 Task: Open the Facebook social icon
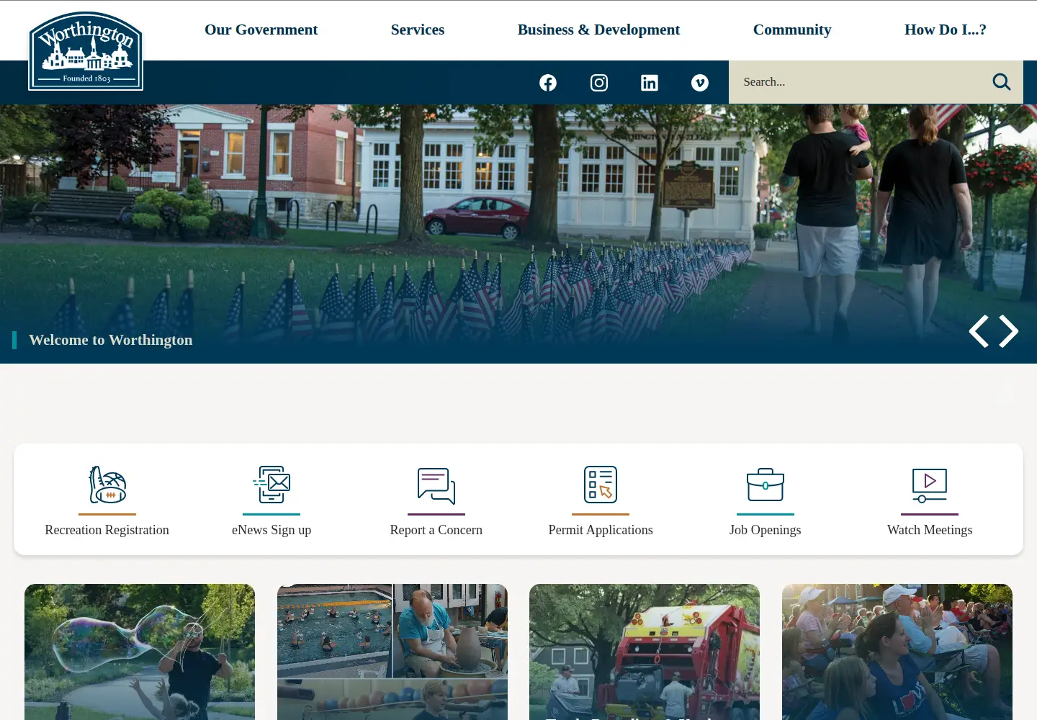(548, 83)
